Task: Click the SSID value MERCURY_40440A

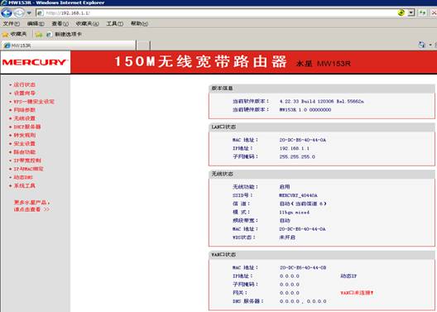Action: (298, 195)
